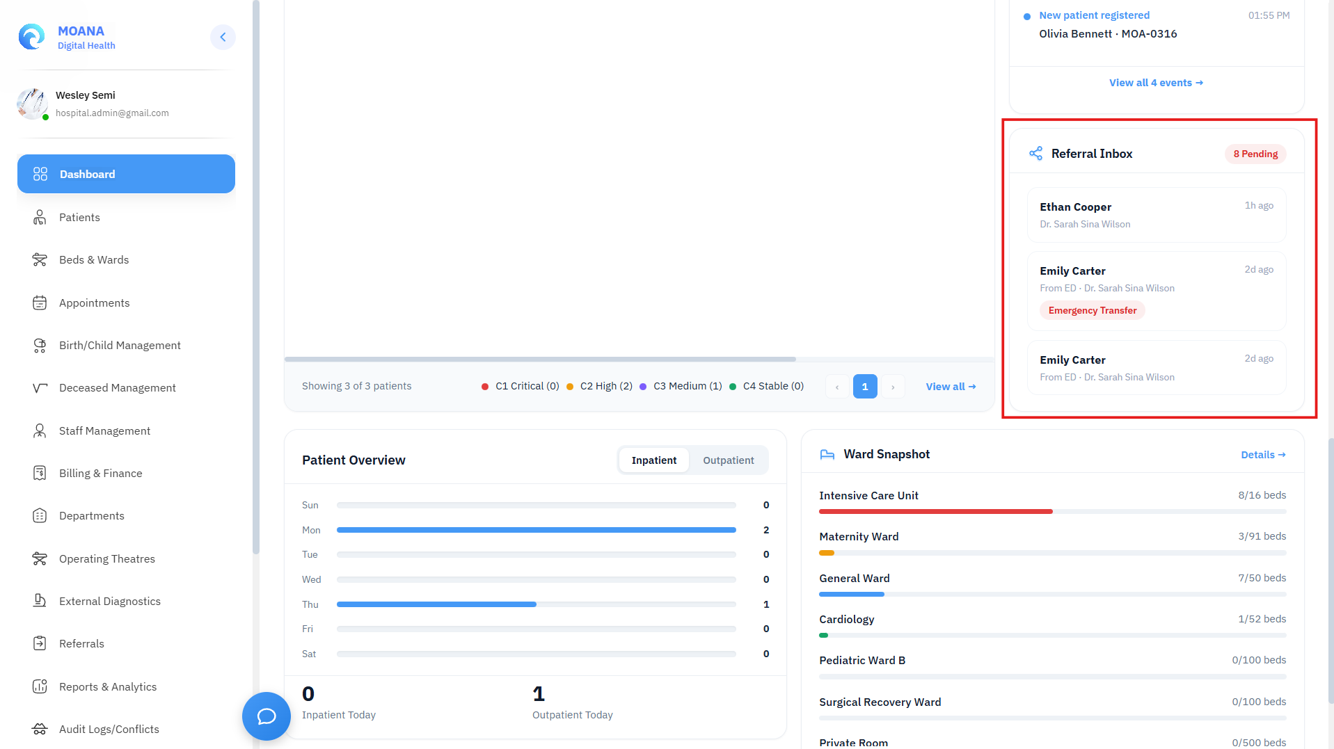Screen dimensions: 1334x749
Task: Open Beds & Wards icon in sidebar
Action: pyautogui.click(x=40, y=260)
